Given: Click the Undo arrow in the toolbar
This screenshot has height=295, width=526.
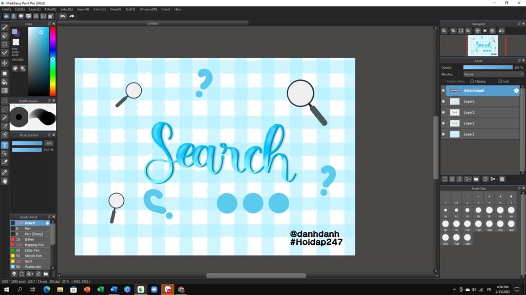Looking at the screenshot, I should pos(63,16).
